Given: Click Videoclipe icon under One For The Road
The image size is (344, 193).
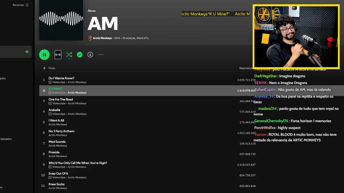Looking at the screenshot, I should 50,103.
